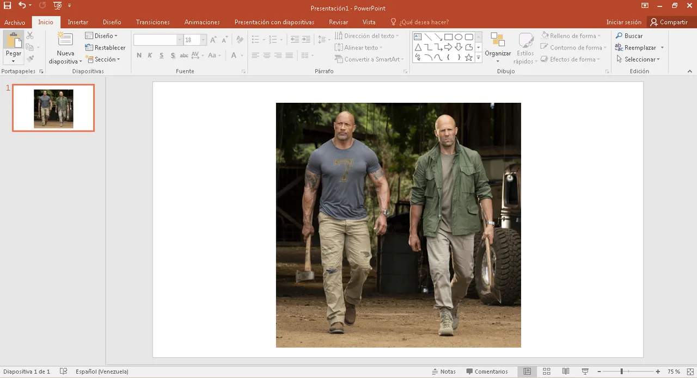
Task: Click Convertir a SmartArt
Action: pos(368,59)
